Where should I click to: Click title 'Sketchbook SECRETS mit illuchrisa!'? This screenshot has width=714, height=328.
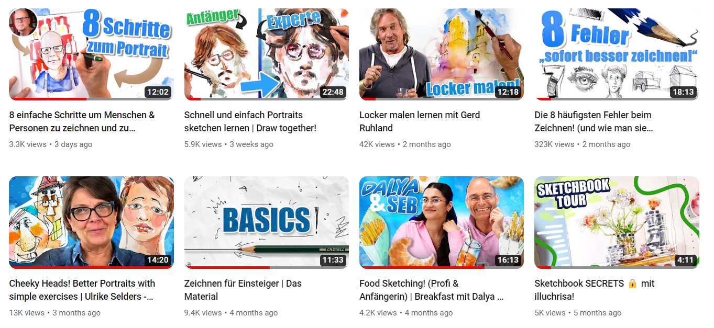[595, 290]
